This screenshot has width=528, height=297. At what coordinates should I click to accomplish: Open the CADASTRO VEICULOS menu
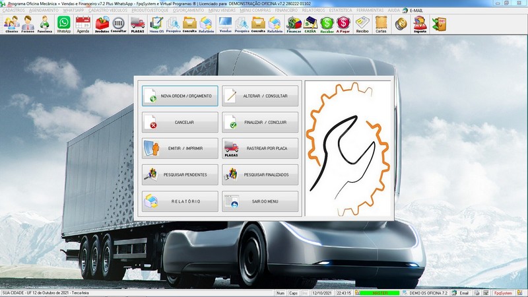108,11
